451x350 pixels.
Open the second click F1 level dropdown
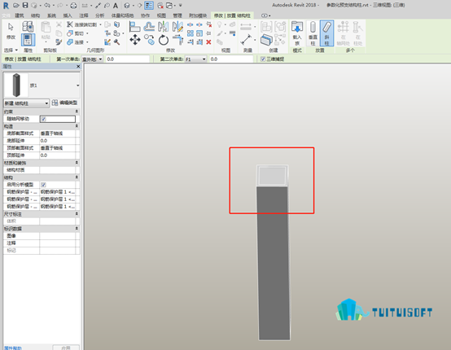(x=195, y=59)
